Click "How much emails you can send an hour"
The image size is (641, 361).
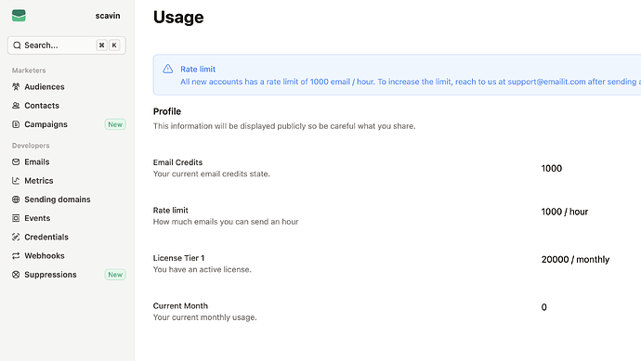[x=226, y=222]
